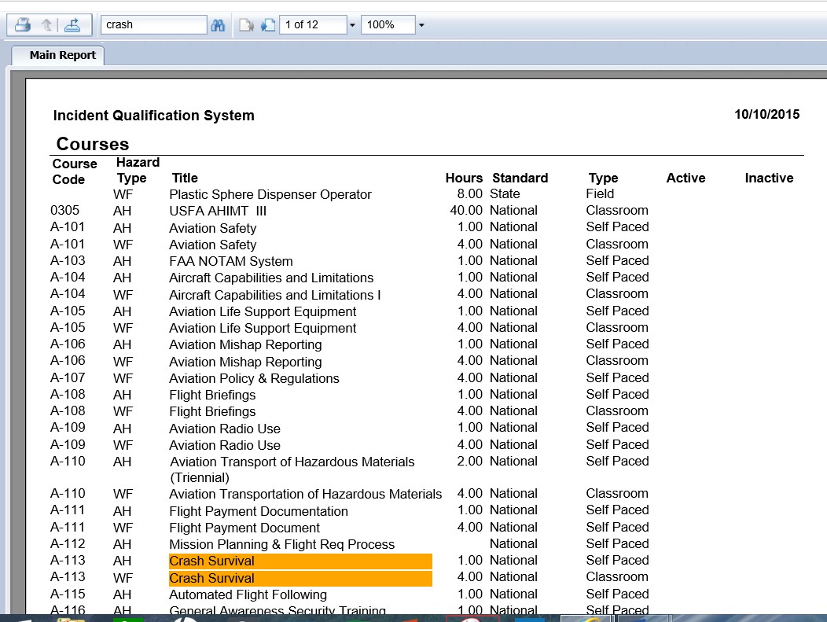Click the 'Standard' column header
Image resolution: width=827 pixels, height=622 pixels.
[x=520, y=178]
